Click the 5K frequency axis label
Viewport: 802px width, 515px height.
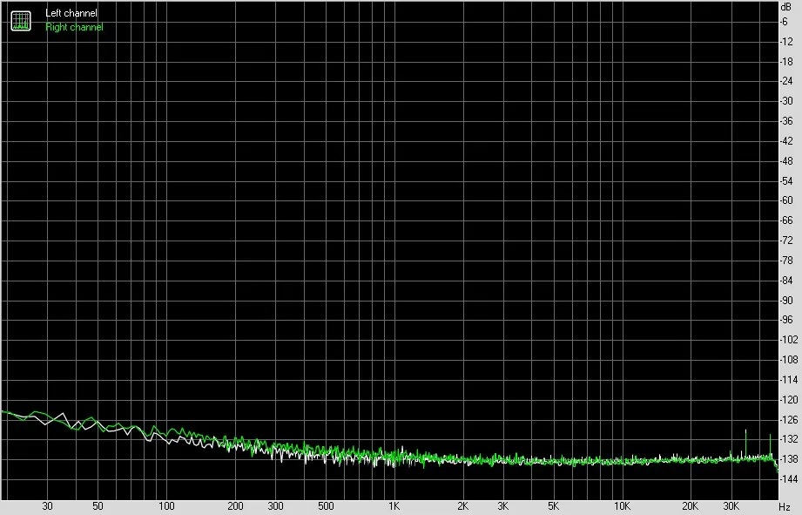coord(553,506)
